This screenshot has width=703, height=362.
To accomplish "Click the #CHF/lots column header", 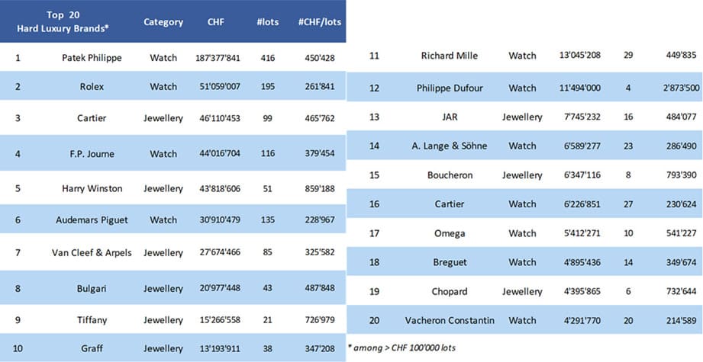I will click(x=321, y=22).
